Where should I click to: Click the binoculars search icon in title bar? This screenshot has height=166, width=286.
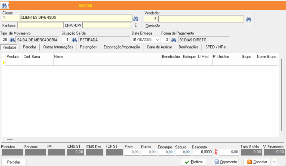(4, 5)
